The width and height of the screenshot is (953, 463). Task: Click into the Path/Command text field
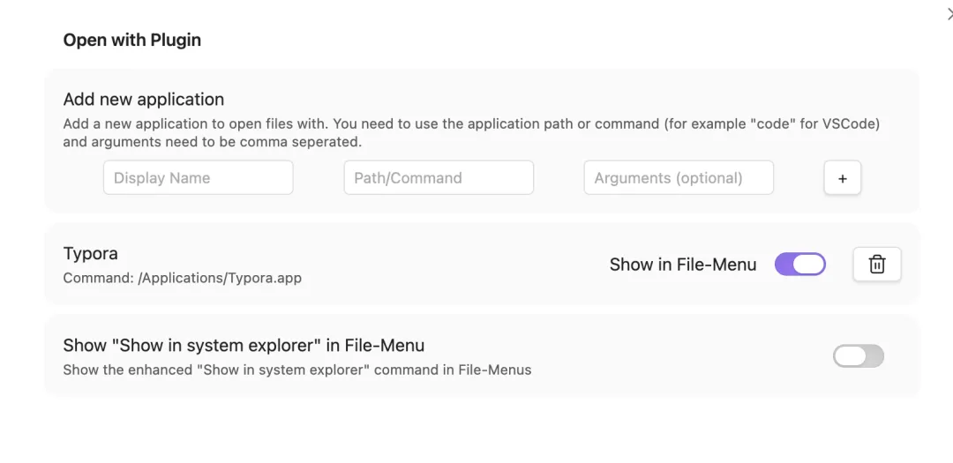click(x=439, y=178)
